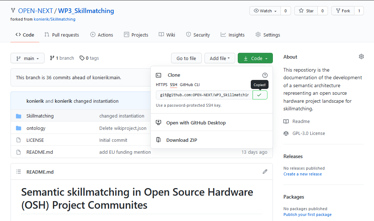Viewport: 374px width, 221px height.
Task: Switch to the Pull requests tab
Action: [x=62, y=35]
